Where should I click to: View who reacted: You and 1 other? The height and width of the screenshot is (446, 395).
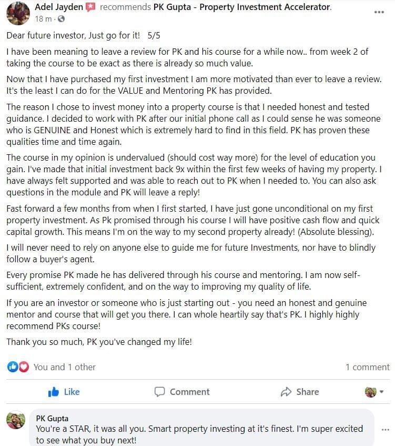tap(64, 367)
